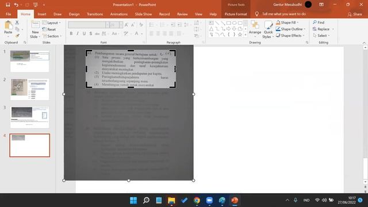Select slide 1 thumbnail

[x=29, y=62]
